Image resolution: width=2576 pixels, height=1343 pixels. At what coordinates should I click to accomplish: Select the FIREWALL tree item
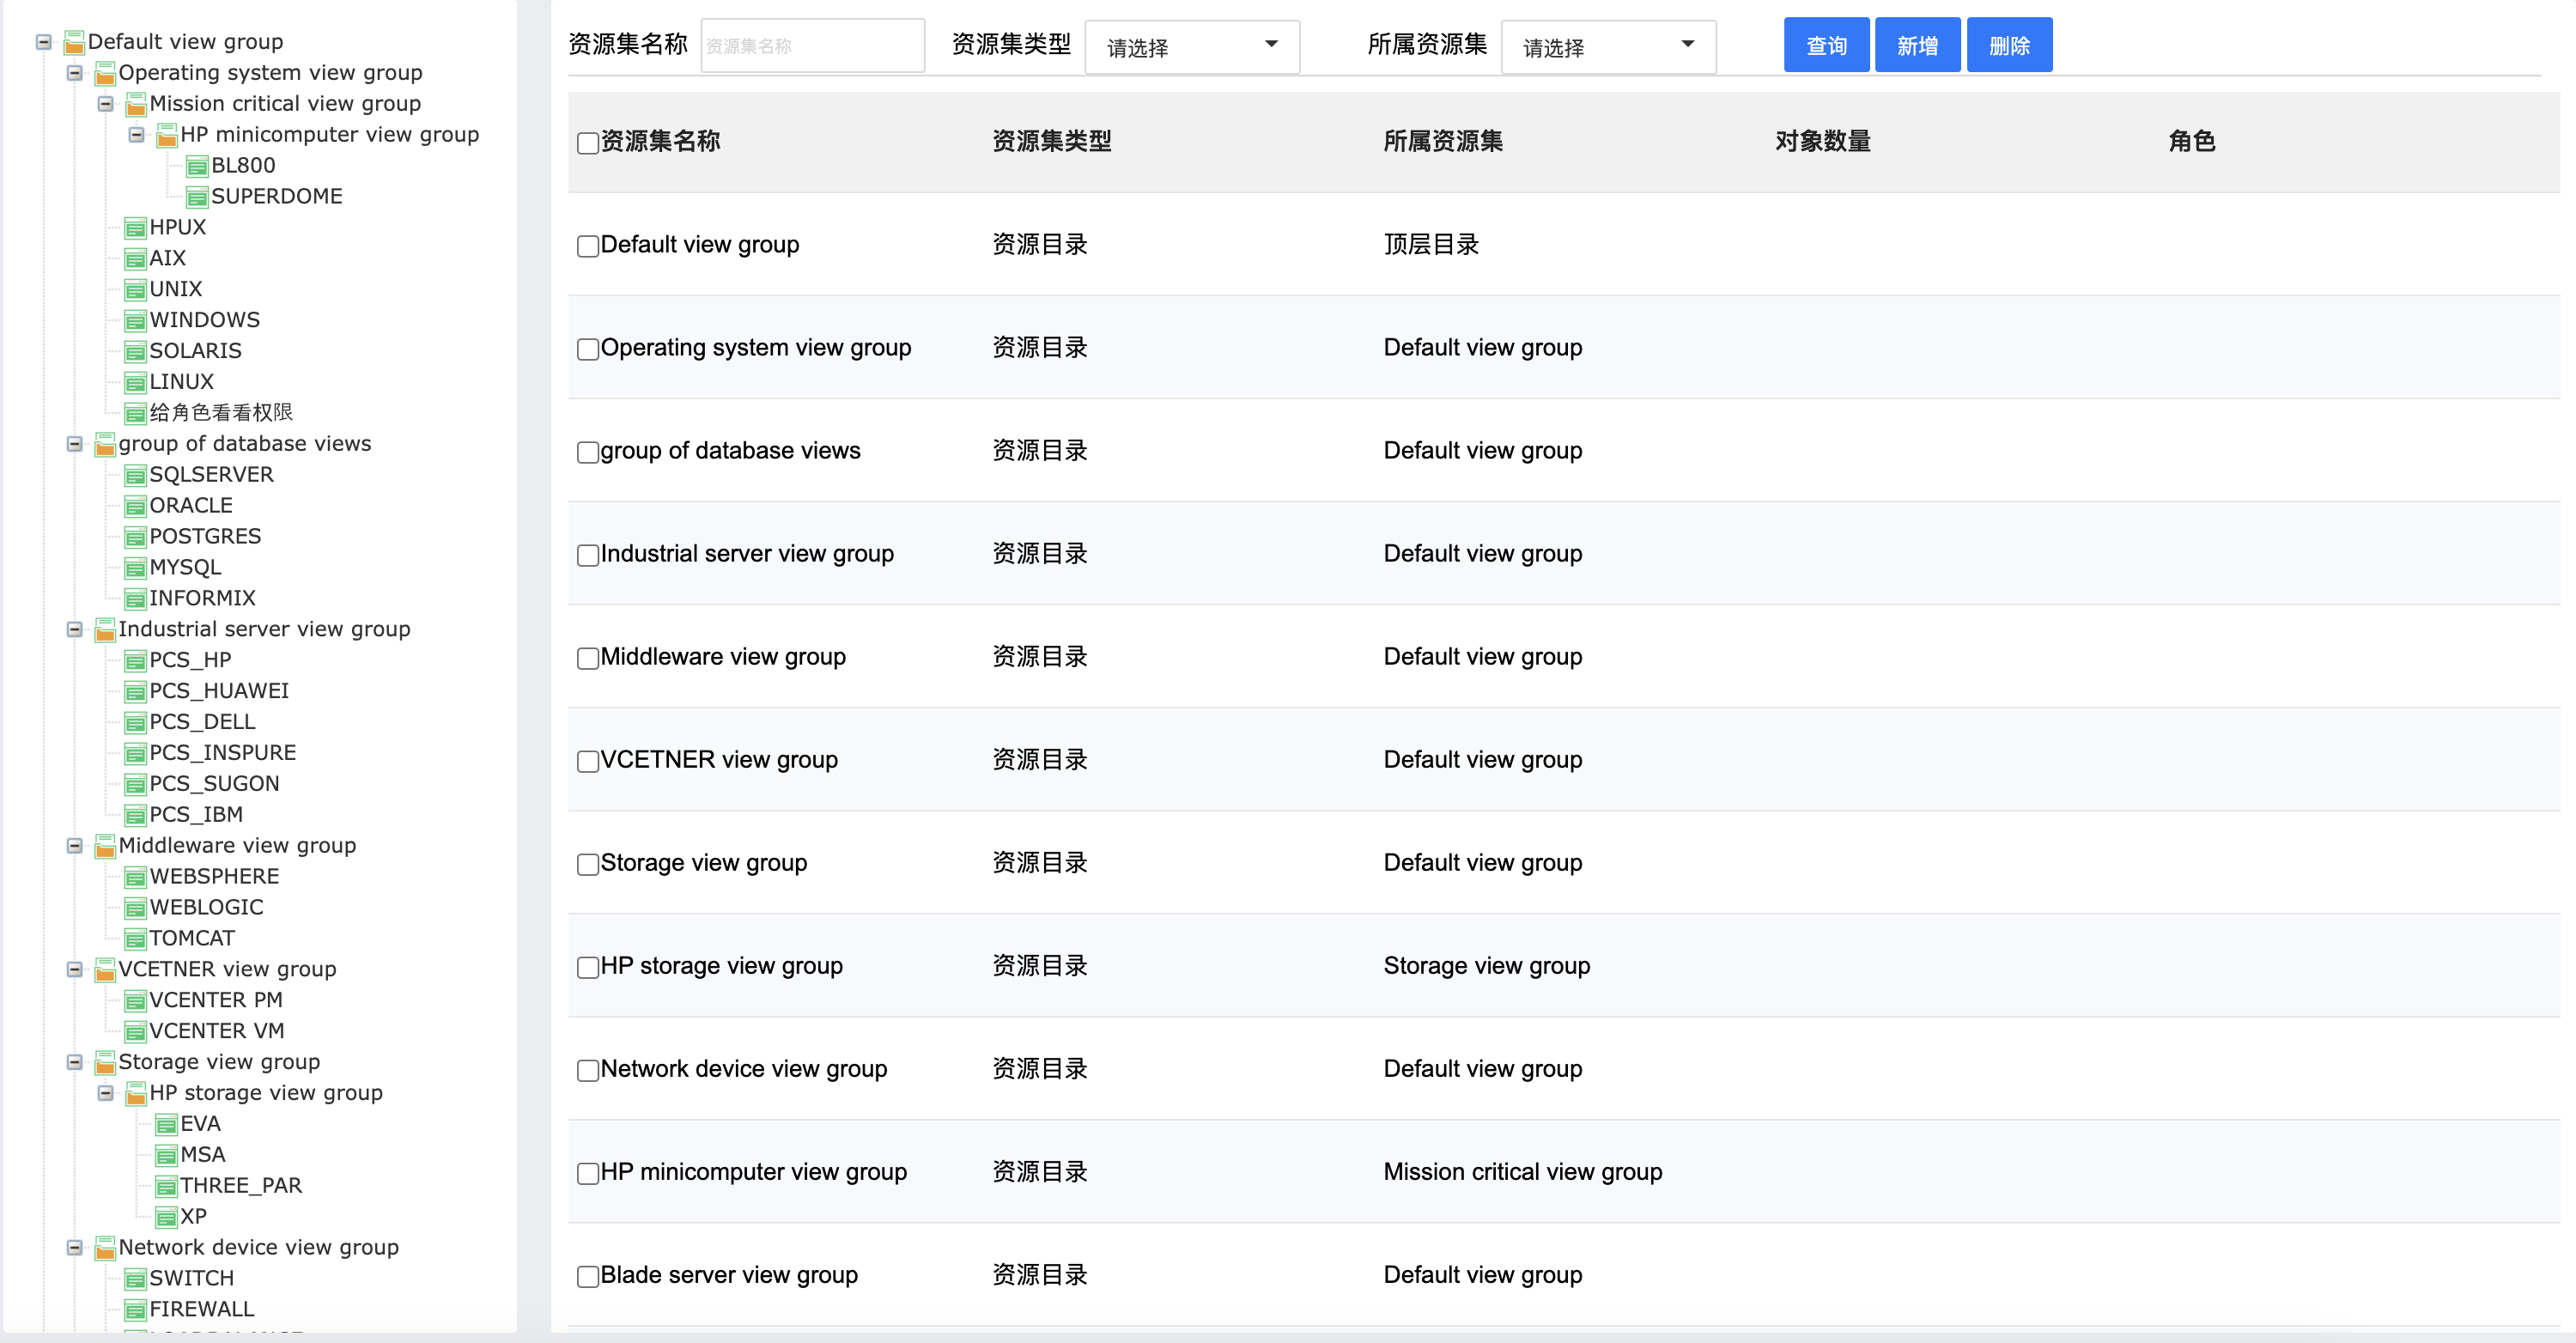tap(201, 1309)
